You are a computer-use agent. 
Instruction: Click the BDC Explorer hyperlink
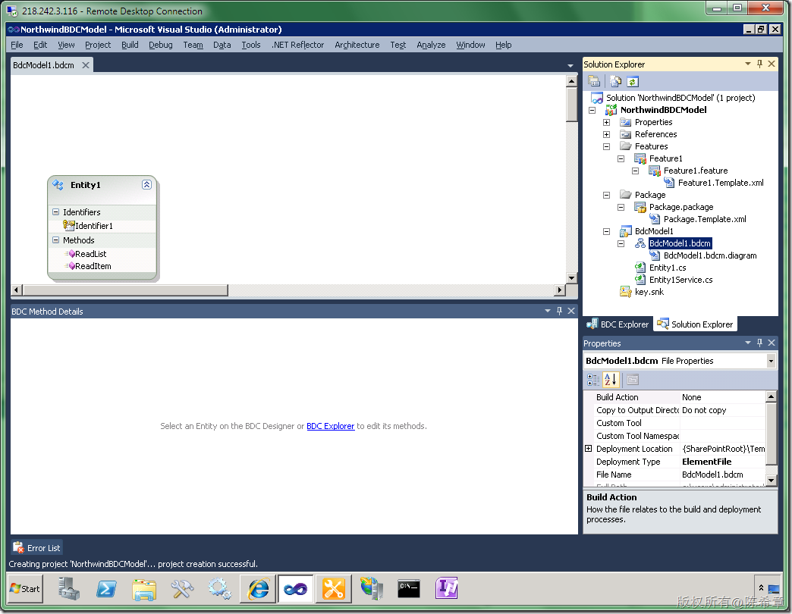click(x=330, y=426)
